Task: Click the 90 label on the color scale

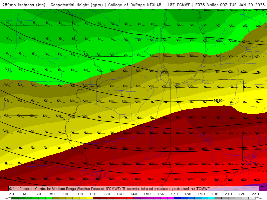Action: point(66,194)
